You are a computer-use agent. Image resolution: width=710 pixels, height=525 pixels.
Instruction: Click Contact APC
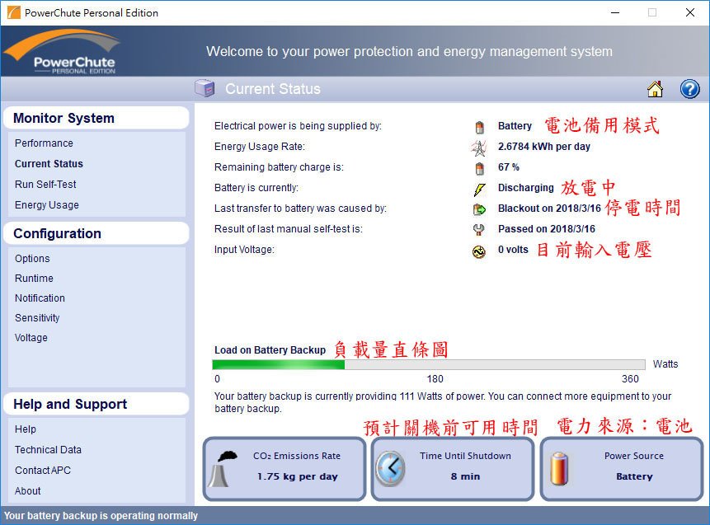43,471
